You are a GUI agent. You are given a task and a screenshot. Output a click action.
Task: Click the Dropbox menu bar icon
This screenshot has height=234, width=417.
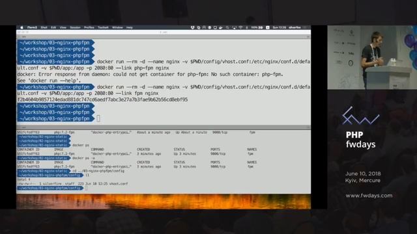[193, 27]
